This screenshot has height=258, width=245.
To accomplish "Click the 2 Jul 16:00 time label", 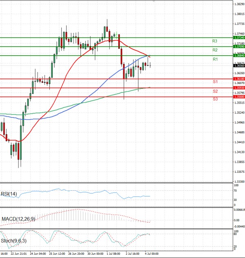I will click(x=133, y=254).
